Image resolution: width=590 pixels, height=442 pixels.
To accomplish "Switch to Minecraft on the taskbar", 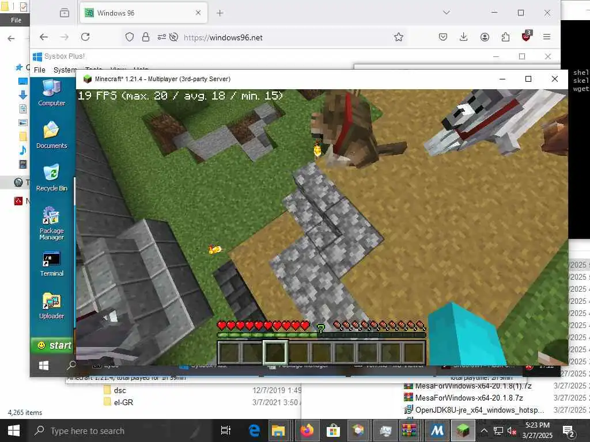I will pos(463,430).
